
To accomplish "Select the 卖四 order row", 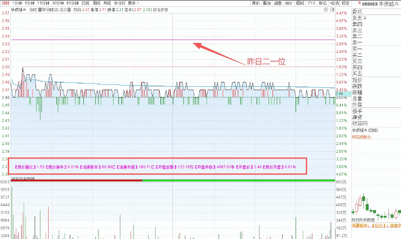I will click(x=357, y=24).
